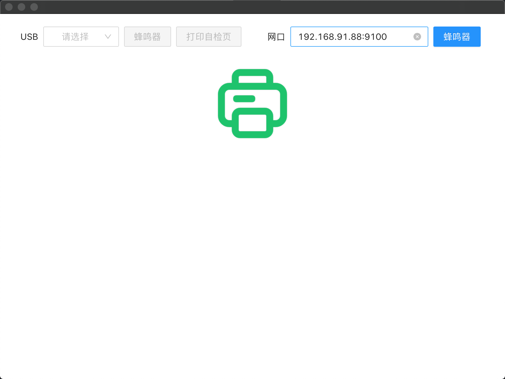Click the port number 9100 in the address field
This screenshot has width=505, height=379.
(376, 37)
